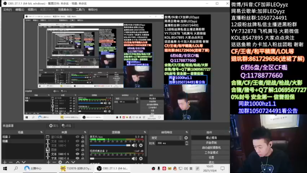This screenshot has width=307, height=173.
Task: Open 视频采集设备 2 mixer settings gear
Action: pyautogui.click(x=141, y=158)
